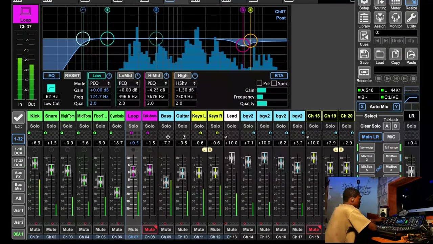433x244 pixels.
Task: Toggle Solo on the Kick channel
Action: point(35,126)
